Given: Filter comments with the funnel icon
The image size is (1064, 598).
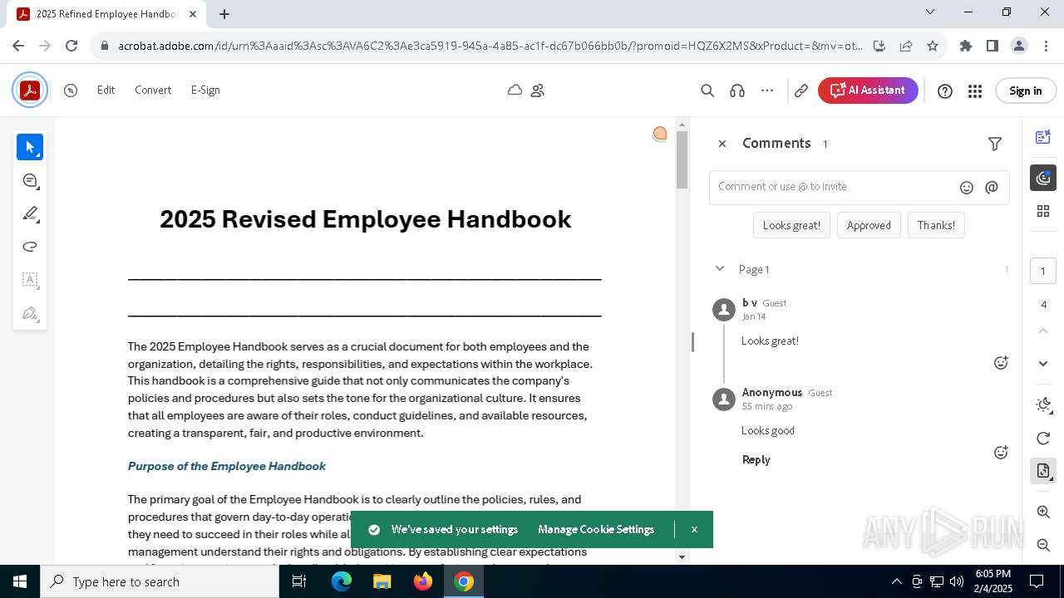Looking at the screenshot, I should point(995,145).
